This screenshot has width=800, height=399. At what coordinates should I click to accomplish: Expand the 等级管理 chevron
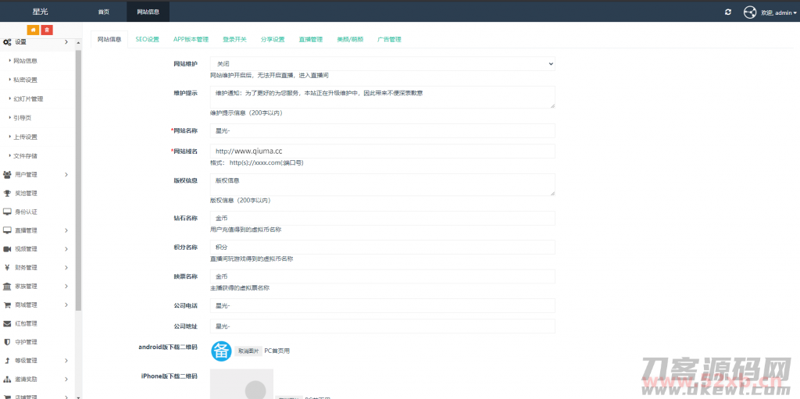pos(66,361)
